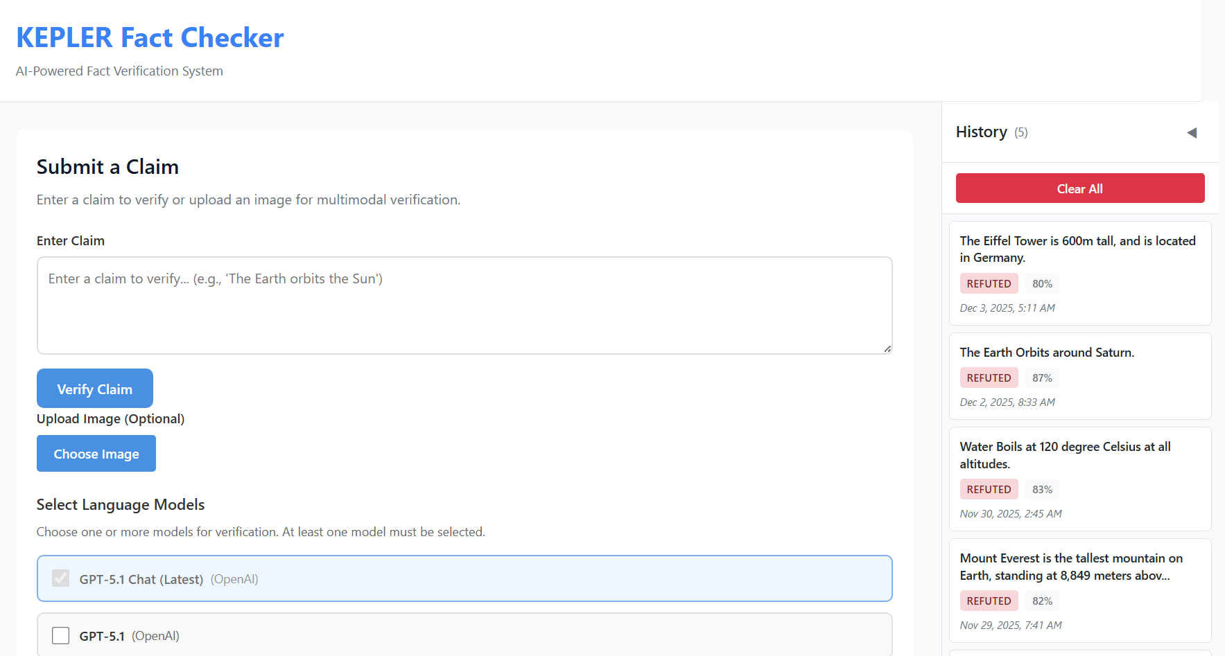Click the 87% confidence badge
This screenshot has height=656, width=1225.
coord(1042,378)
